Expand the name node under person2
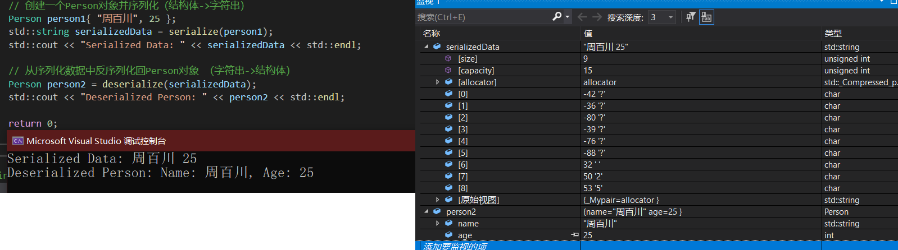898x250 pixels. [x=438, y=224]
